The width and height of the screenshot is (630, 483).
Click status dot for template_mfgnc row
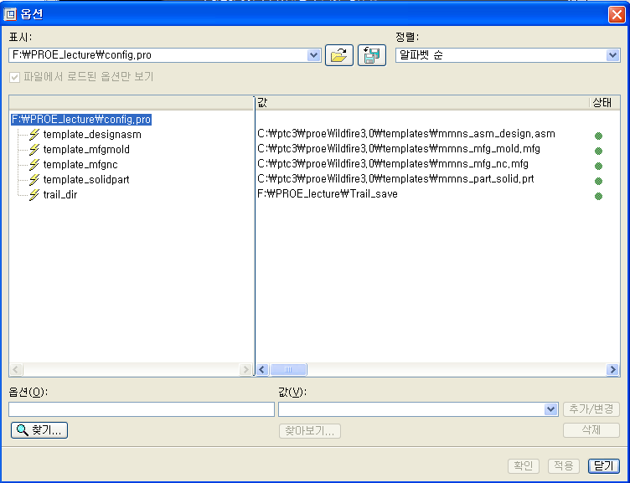tap(598, 166)
